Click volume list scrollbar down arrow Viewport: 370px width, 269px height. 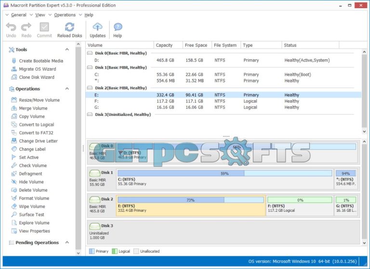click(364, 131)
